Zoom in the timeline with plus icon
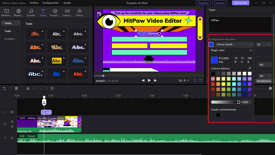This screenshot has height=155, width=275. point(270,88)
